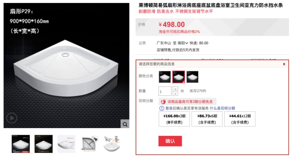The height and width of the screenshot is (158, 292).
Task: Click the red 确认 button
Action: coord(170,141)
